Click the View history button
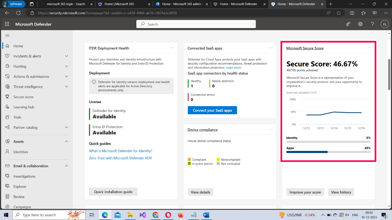This screenshot has width=392, height=220. pyautogui.click(x=341, y=192)
